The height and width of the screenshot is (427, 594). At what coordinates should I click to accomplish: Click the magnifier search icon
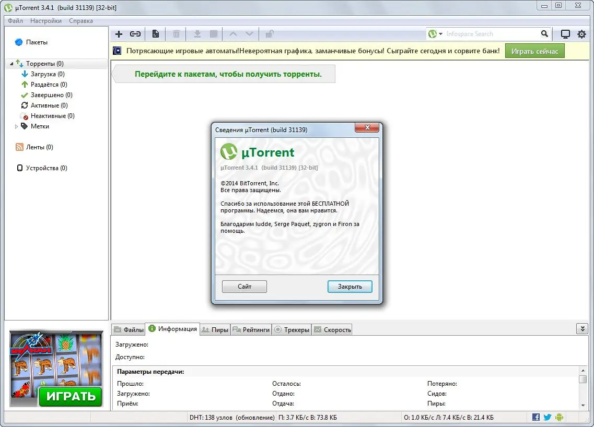pyautogui.click(x=544, y=34)
